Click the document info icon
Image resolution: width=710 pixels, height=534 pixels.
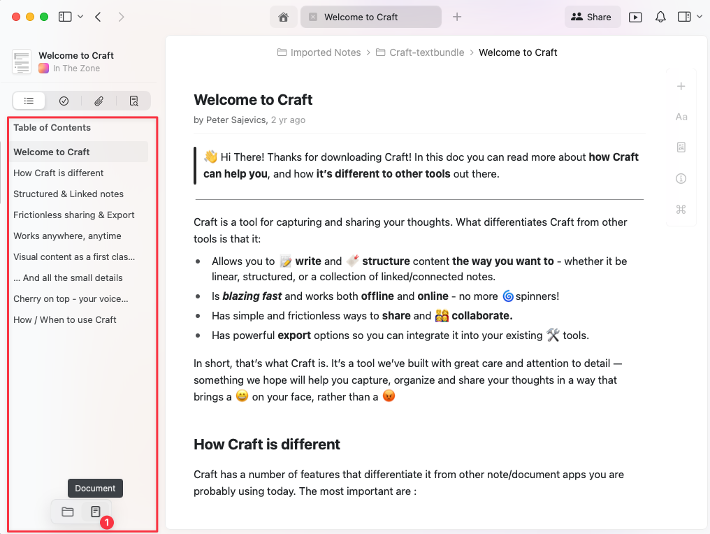pyautogui.click(x=681, y=178)
